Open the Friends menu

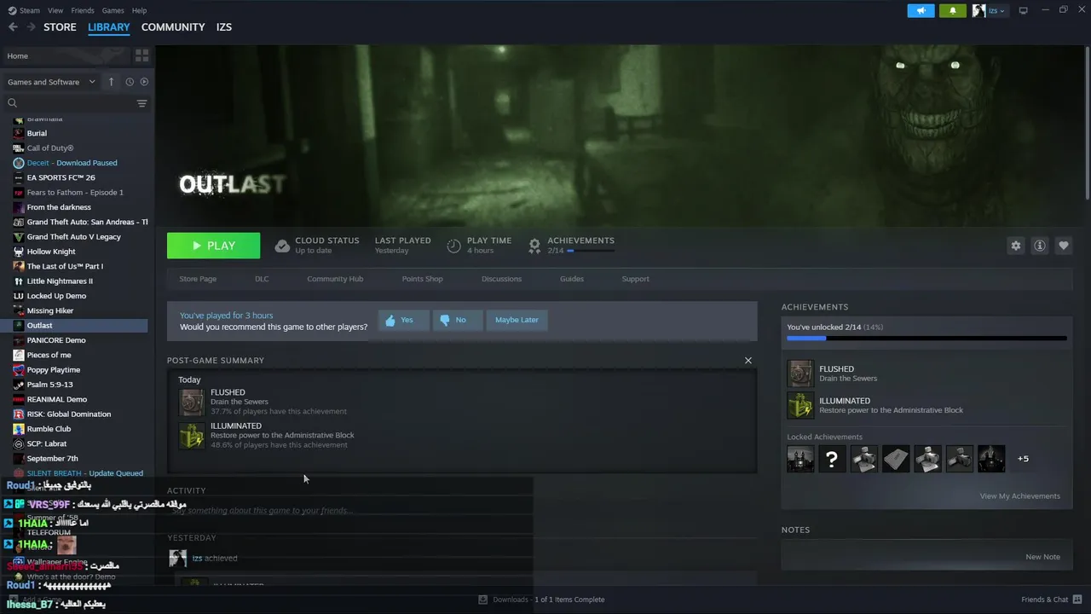click(83, 10)
